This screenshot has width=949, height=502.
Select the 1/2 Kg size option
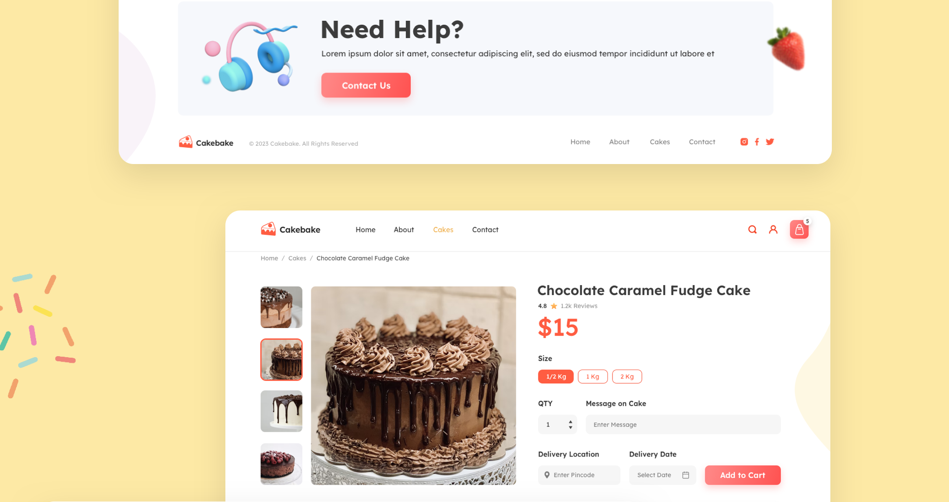pos(556,376)
